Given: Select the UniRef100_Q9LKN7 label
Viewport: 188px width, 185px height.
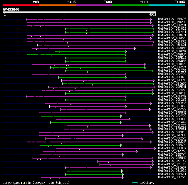Looking at the screenshot, I should coord(172,142).
